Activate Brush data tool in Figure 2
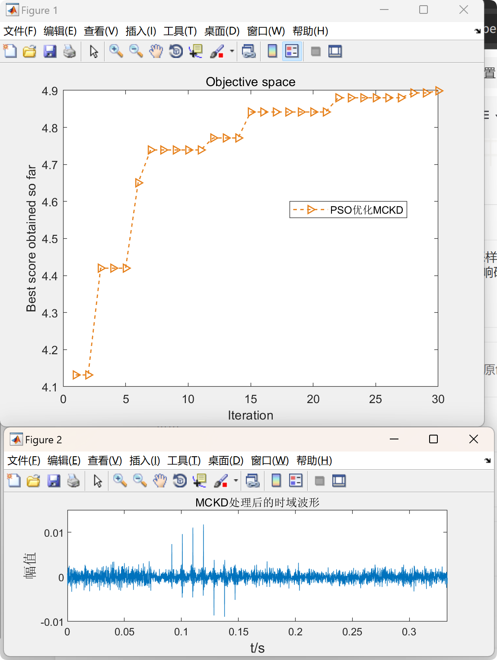The image size is (497, 660). tap(221, 481)
